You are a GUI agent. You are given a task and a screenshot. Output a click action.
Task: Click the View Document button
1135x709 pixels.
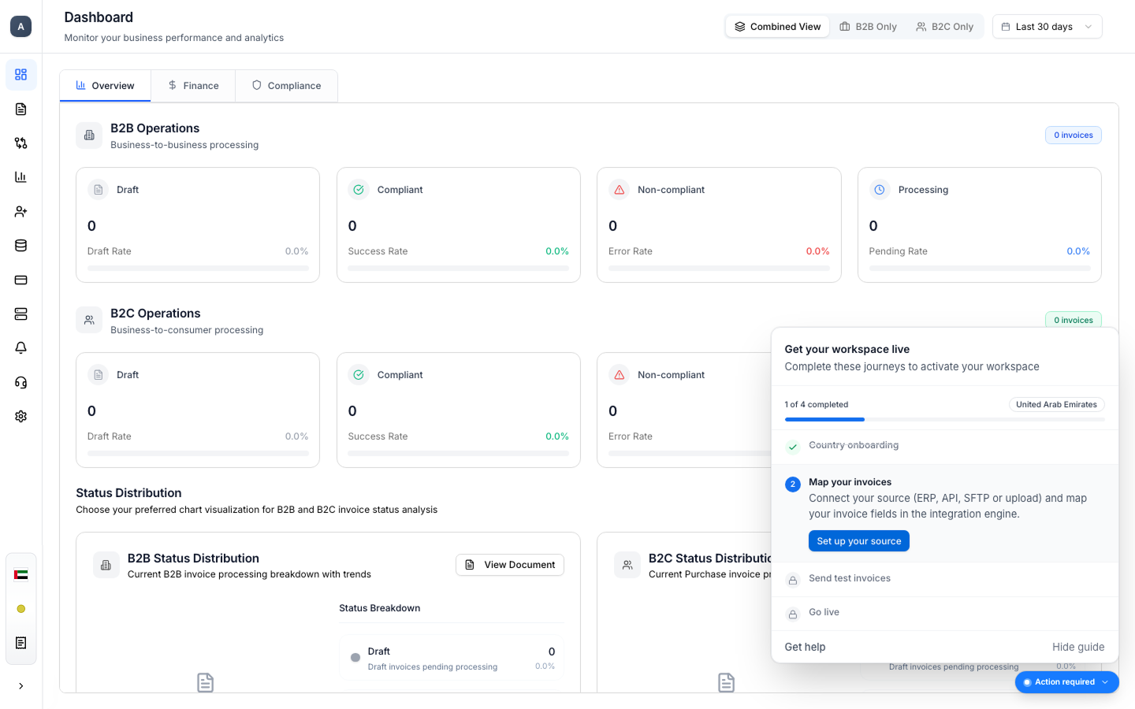(510, 565)
